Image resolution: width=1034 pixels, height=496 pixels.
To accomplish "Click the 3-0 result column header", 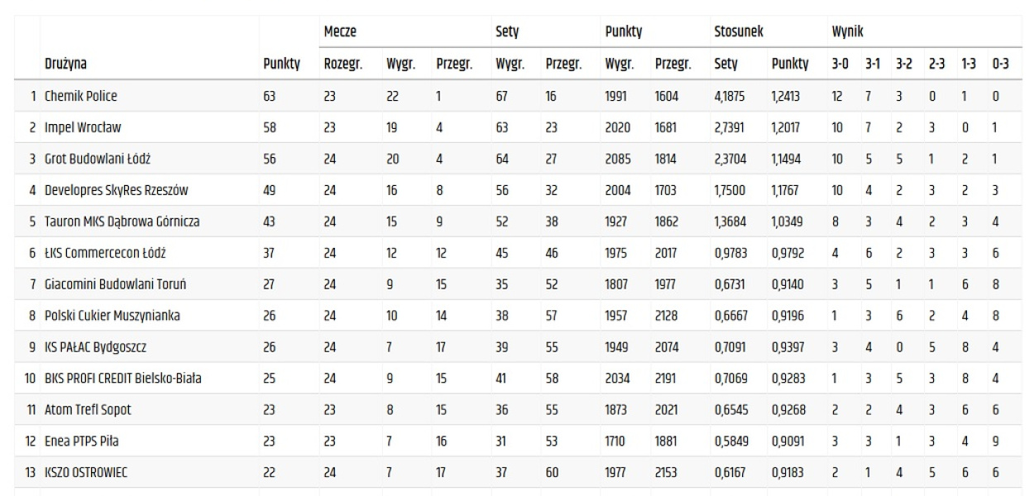I will click(x=840, y=62).
